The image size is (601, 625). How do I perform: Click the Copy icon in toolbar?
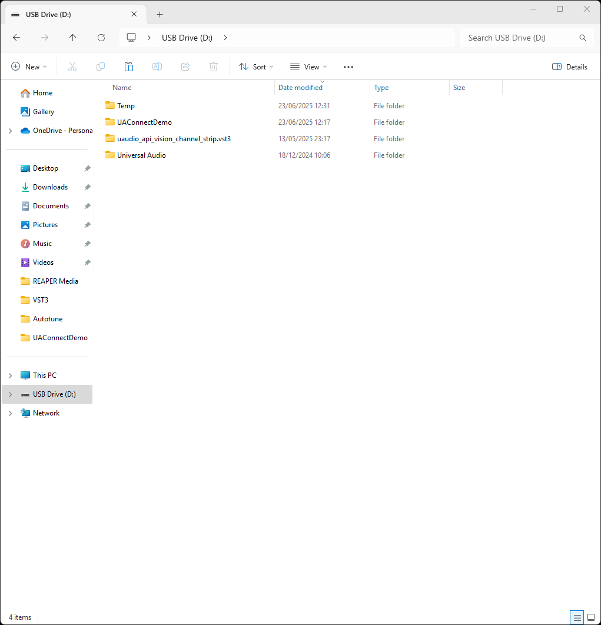101,67
